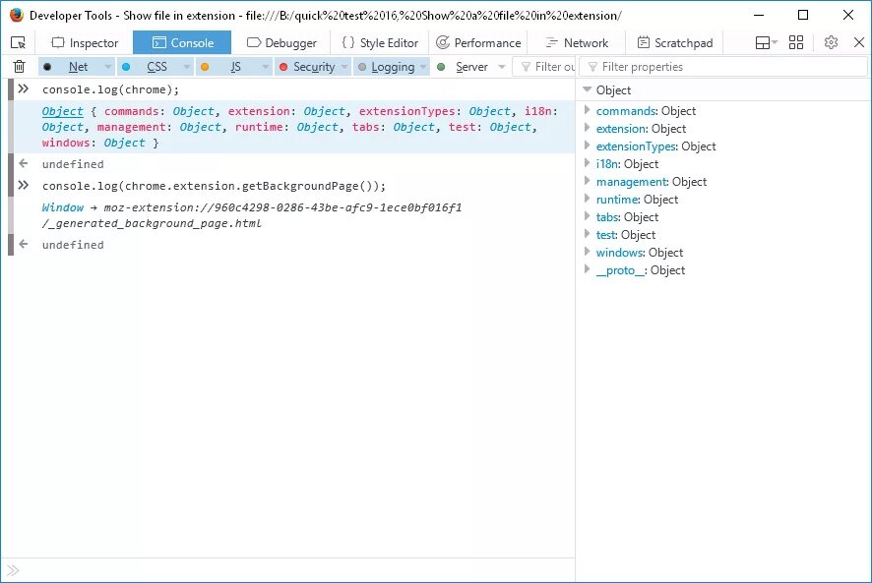Expand the runtime property
Image resolution: width=872 pixels, height=583 pixels.
(x=587, y=199)
